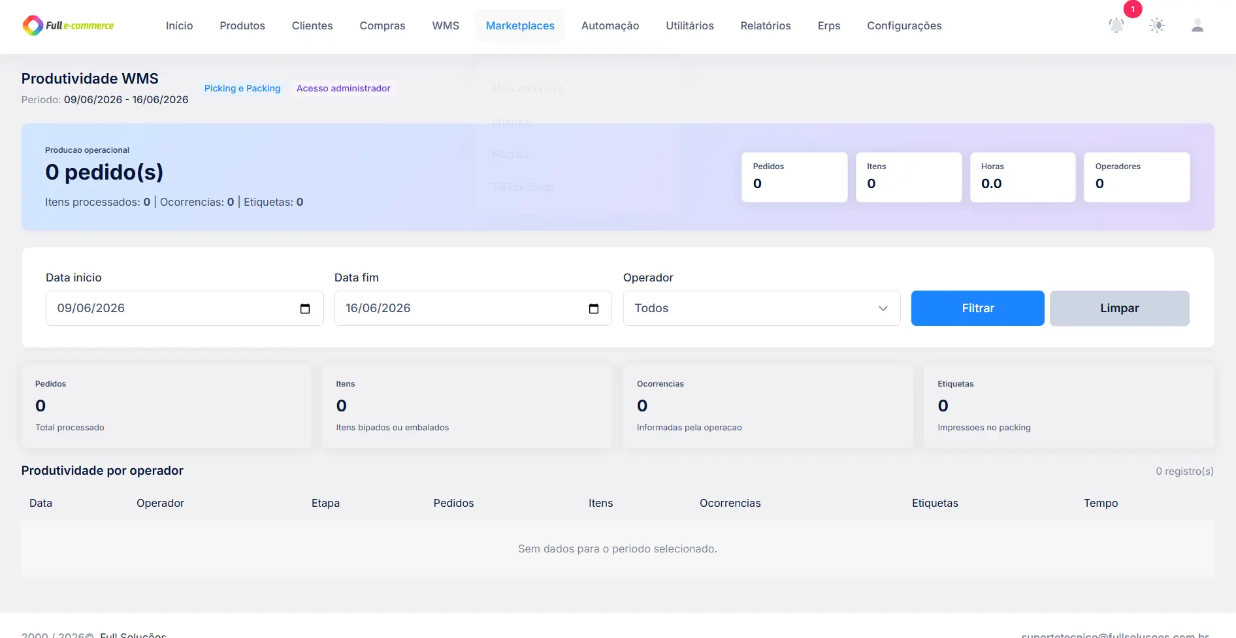This screenshot has height=638, width=1236.
Task: Open the user profile icon
Action: point(1197,25)
